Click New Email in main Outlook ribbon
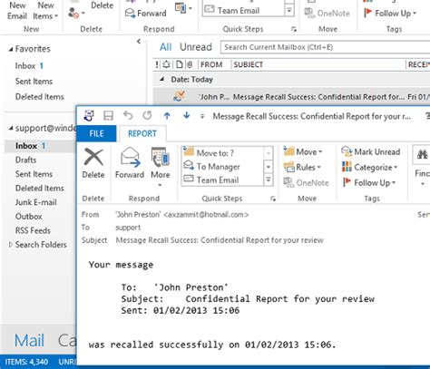430x369 pixels. tap(17, 11)
